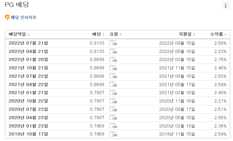The image size is (233, 141).
Task: Select ex-dividend date 2020년 01월 23일
Action: (28, 126)
